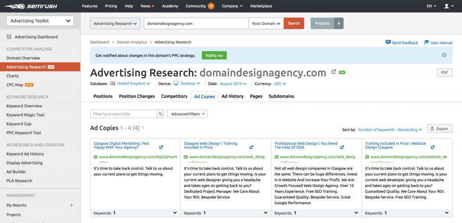The width and height of the screenshot is (462, 223).
Task: Open the Advertising Research selector dropdown
Action: pyautogui.click(x=115, y=23)
